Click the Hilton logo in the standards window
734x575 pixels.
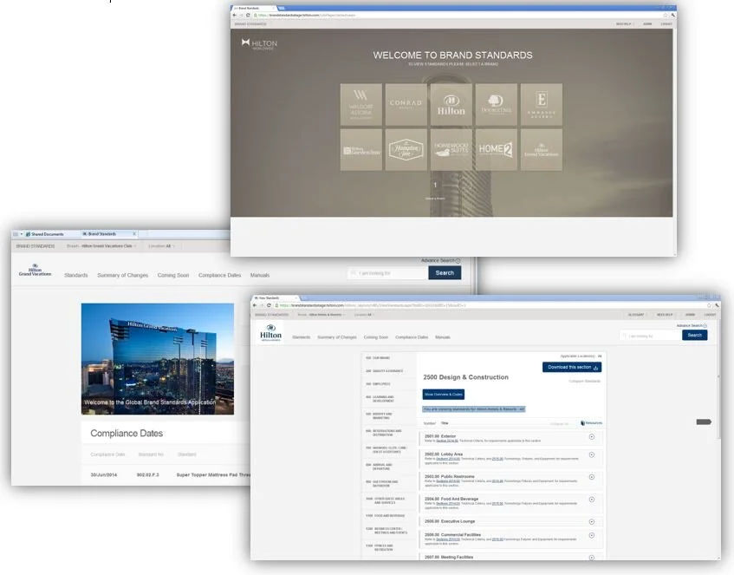pos(270,333)
